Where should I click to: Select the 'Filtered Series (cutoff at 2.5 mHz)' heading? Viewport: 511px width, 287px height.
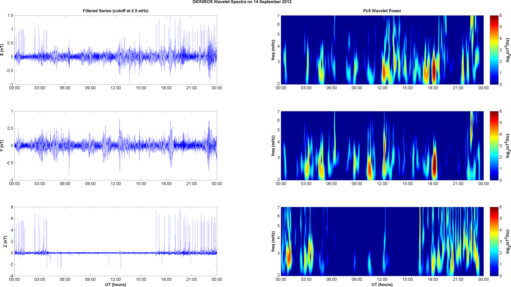coord(116,11)
